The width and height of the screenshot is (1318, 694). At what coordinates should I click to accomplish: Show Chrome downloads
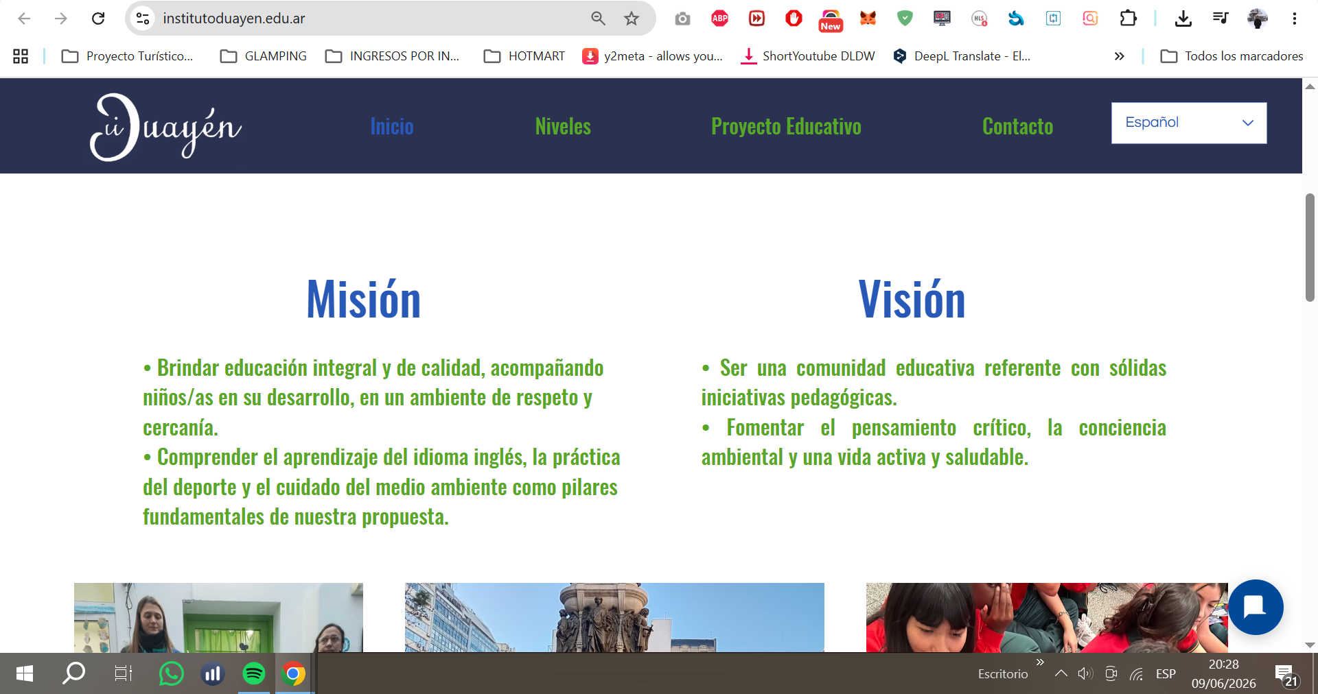coord(1183,19)
